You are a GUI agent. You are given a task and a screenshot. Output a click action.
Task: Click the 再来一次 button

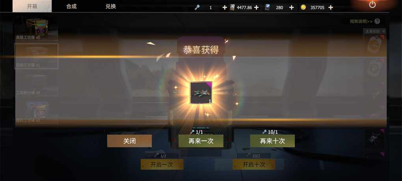click(x=201, y=141)
